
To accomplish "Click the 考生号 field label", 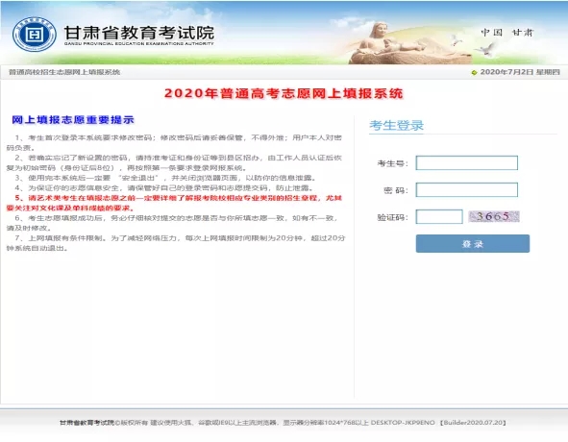I will 392,163.
